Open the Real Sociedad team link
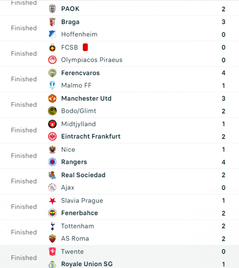239x268 pixels. [83, 175]
